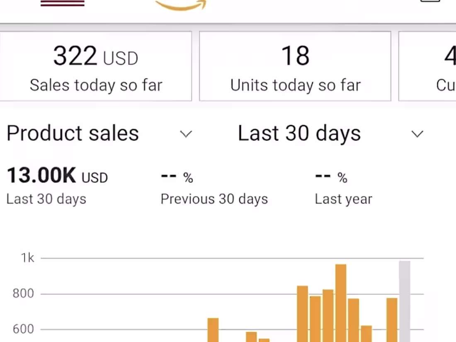
Task: Click the chevron beside Product sales
Action: click(186, 134)
